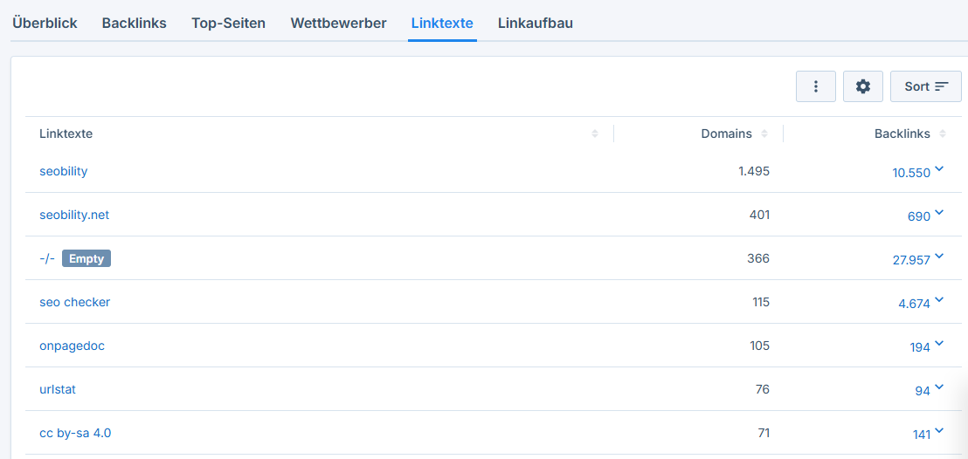Open the Top-Seiten tab
This screenshot has height=459, width=968.
click(228, 24)
